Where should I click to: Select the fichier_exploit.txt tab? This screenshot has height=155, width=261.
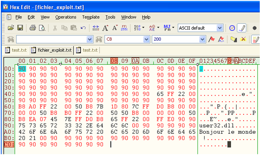coord(52,50)
